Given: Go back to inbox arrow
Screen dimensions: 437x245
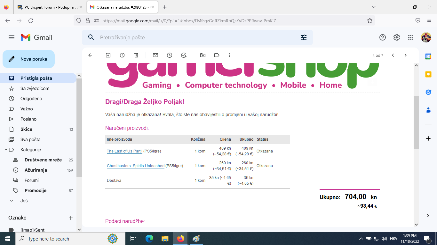Looking at the screenshot, I should (90, 55).
